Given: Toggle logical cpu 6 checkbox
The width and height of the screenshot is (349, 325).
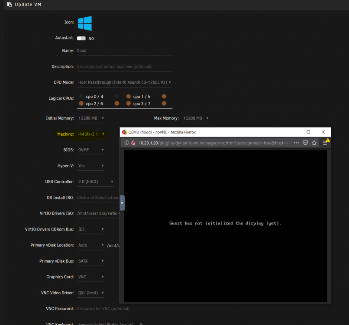Looking at the screenshot, I should (x=117, y=104).
